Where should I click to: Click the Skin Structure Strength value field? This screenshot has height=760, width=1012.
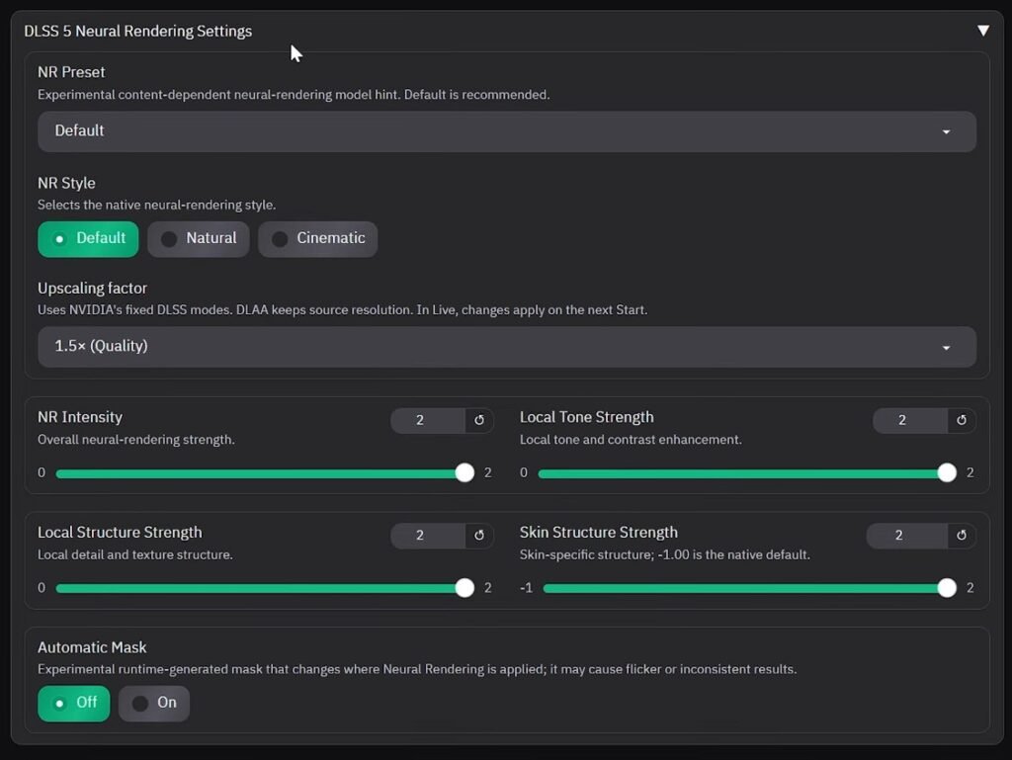click(907, 535)
